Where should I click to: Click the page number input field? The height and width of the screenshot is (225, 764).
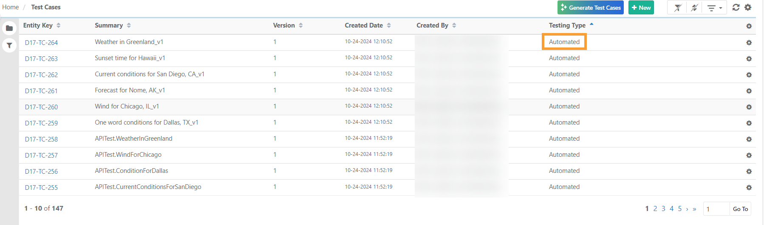[716, 209]
